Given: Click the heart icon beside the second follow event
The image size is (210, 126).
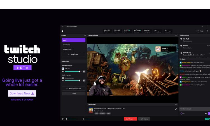Looking at the screenshot, I should (181, 46).
